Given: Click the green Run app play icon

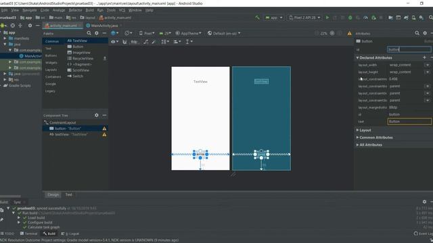Looking at the screenshot, I should pyautogui.click(x=327, y=18).
